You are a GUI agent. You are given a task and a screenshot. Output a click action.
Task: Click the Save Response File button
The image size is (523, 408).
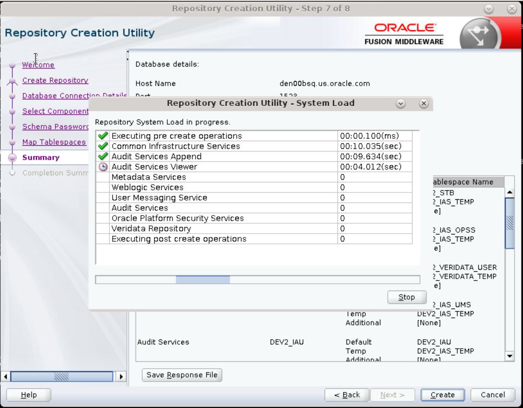(182, 375)
